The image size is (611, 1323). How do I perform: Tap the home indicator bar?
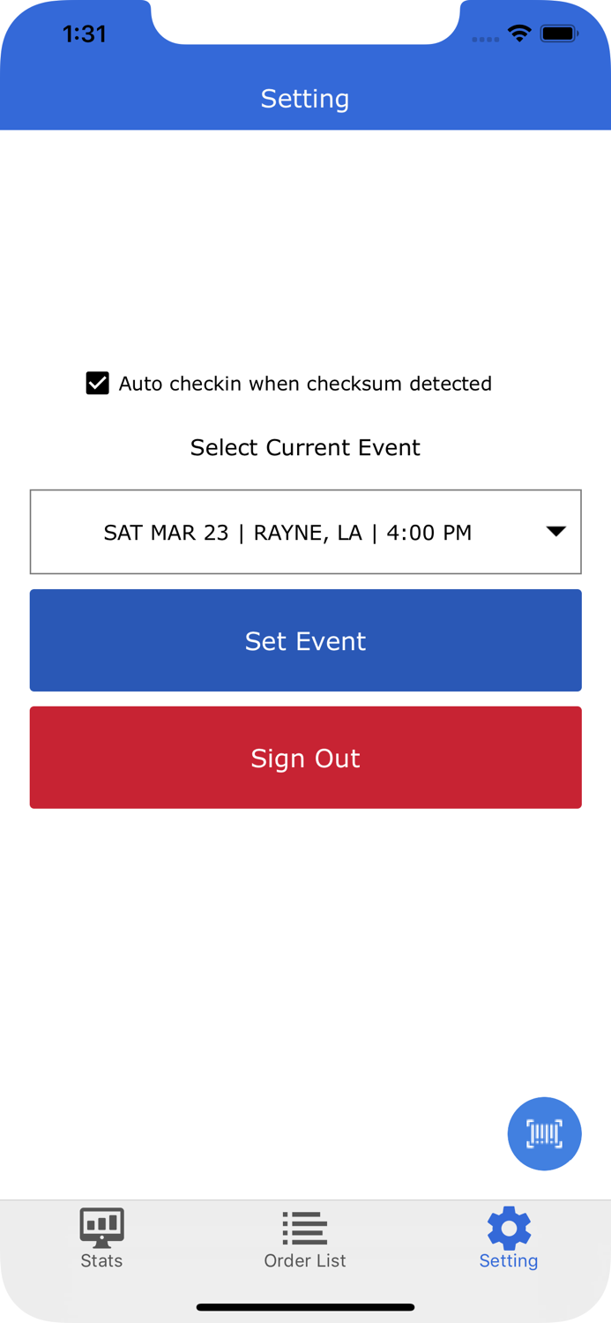[x=305, y=1307]
